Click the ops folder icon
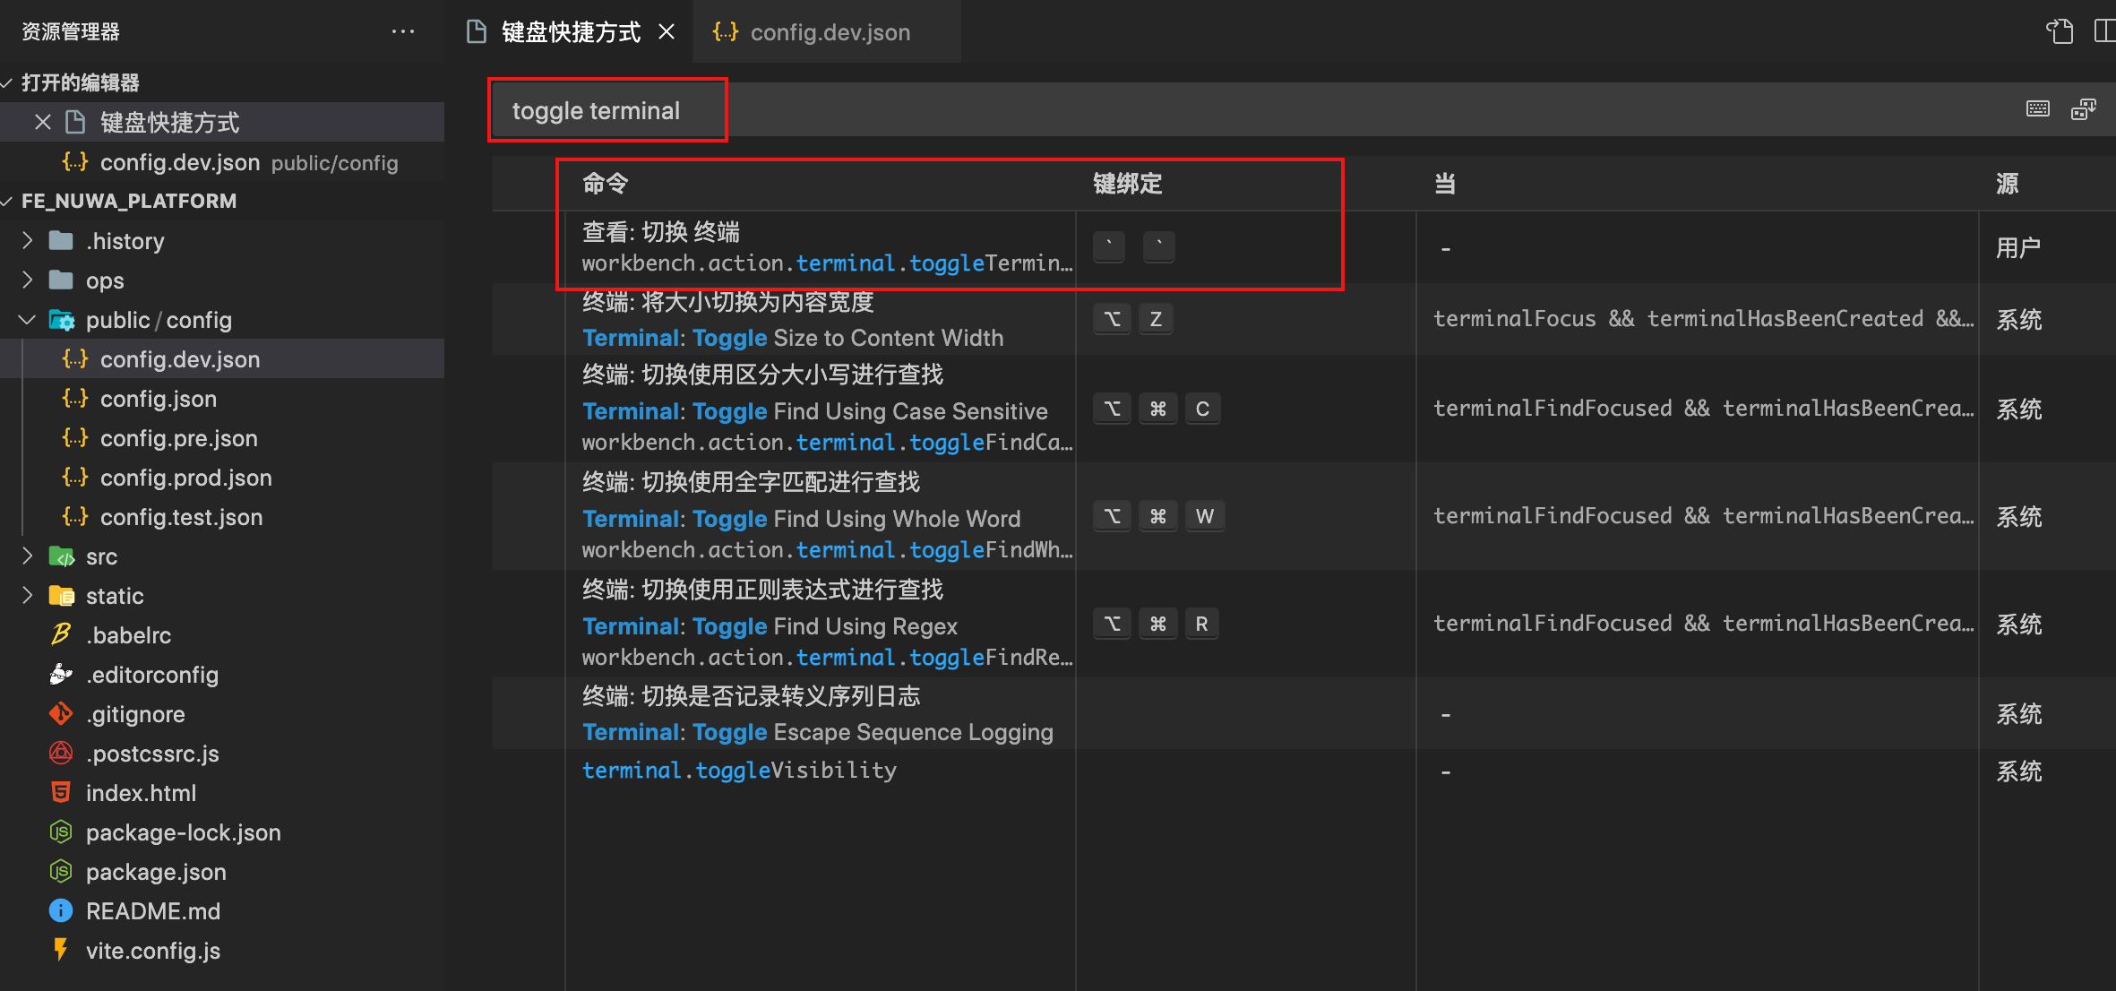 tap(61, 280)
